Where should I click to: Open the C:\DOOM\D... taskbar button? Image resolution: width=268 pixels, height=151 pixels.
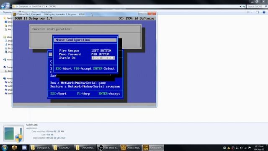(85, 148)
